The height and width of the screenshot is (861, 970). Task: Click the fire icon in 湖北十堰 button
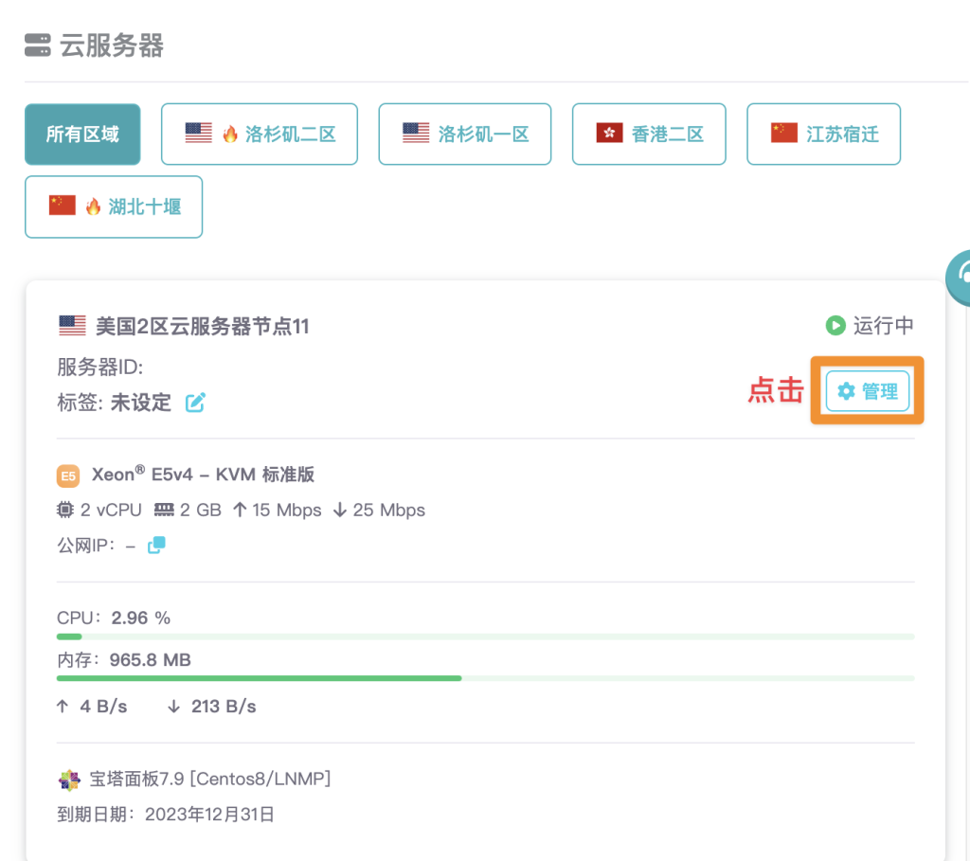tap(94, 206)
